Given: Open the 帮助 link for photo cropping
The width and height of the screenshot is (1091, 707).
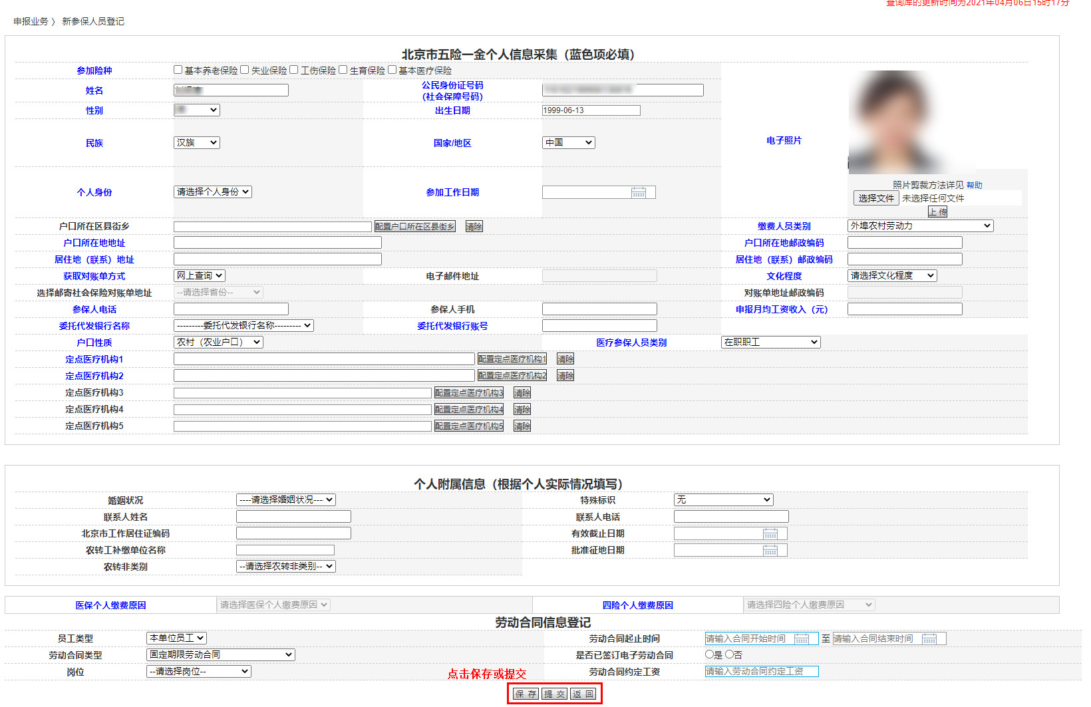Looking at the screenshot, I should pyautogui.click(x=974, y=184).
